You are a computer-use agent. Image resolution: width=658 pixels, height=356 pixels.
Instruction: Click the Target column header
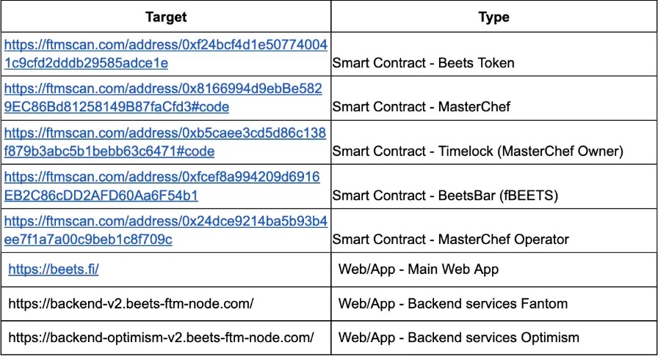166,17
